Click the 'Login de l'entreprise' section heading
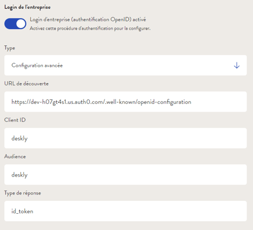Screen dimensions: 253x230 27,7
